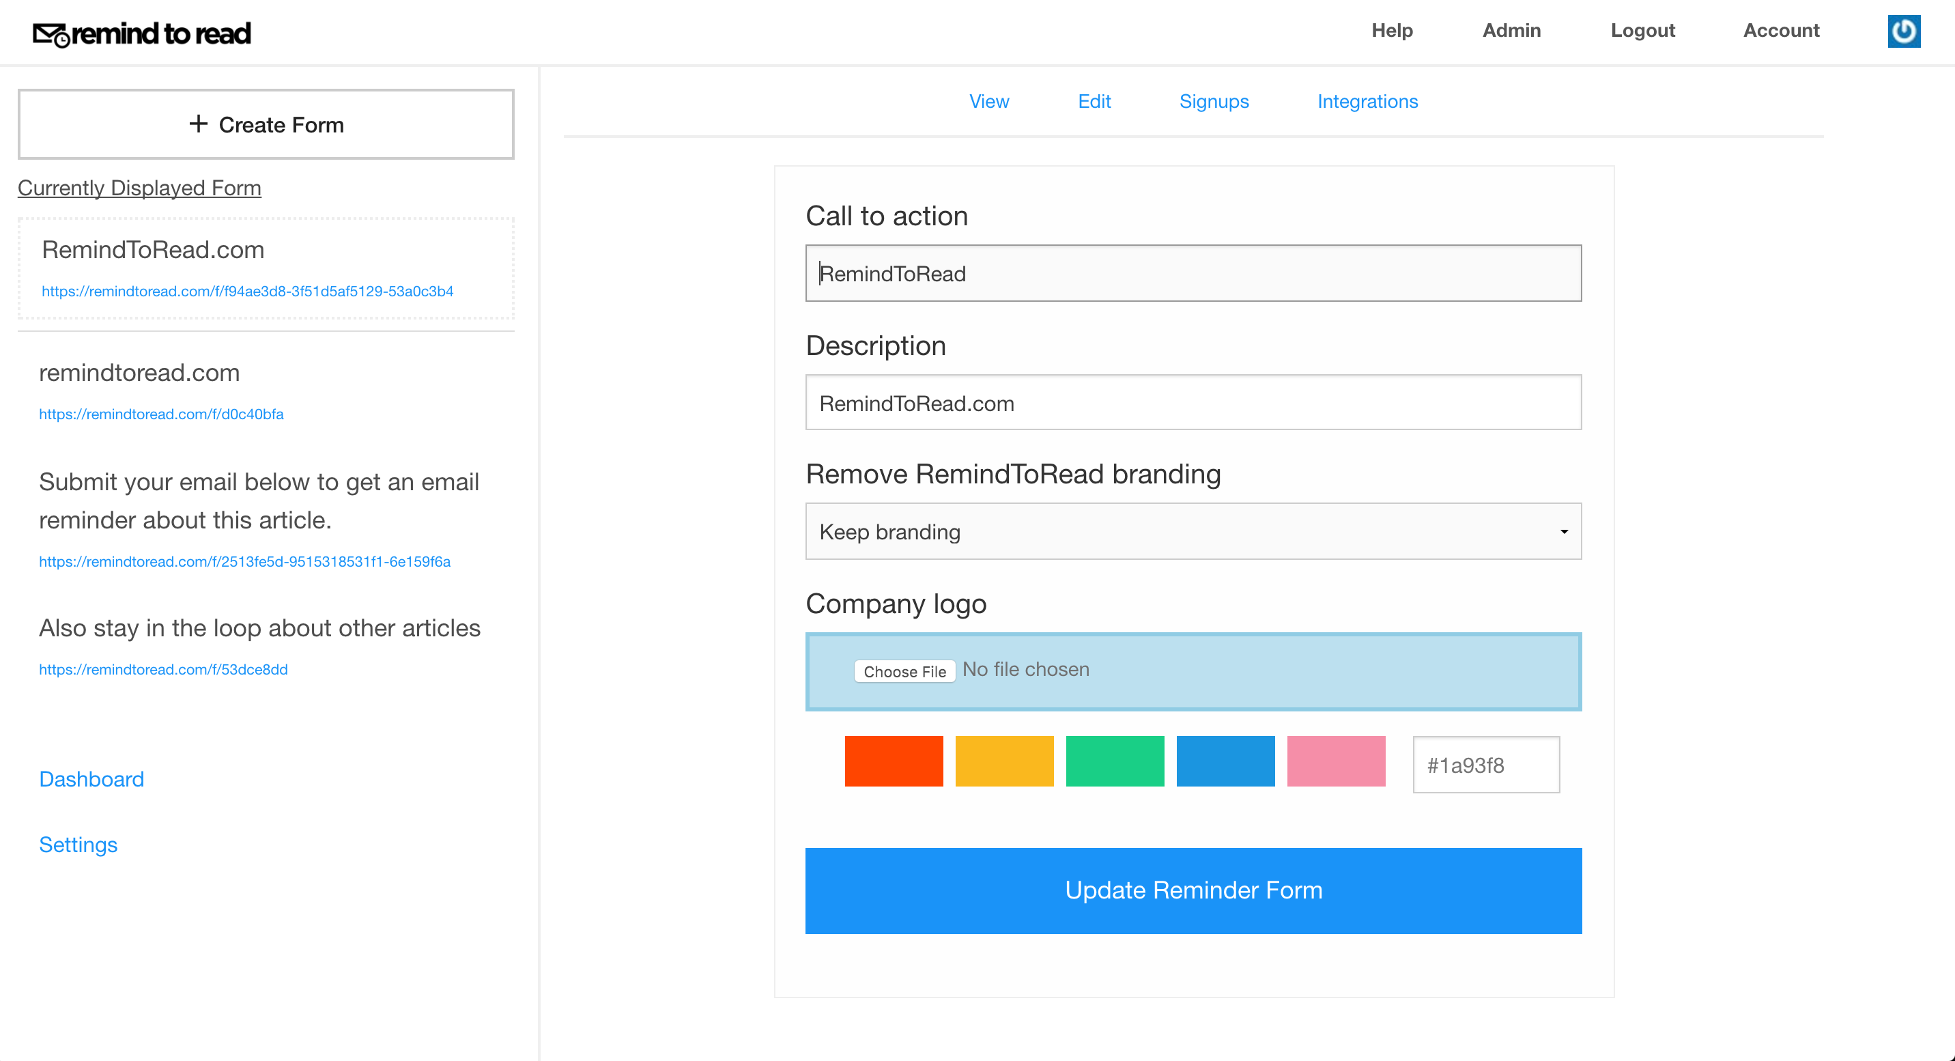Open the Keep branding dropdown
1955x1061 pixels.
(x=1193, y=531)
